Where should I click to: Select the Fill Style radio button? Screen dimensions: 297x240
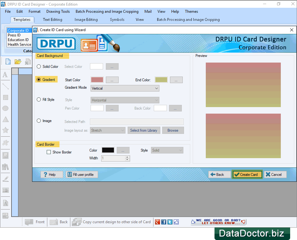[39, 99]
